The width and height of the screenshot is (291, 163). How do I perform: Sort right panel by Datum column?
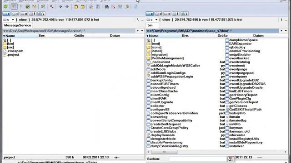258,36
